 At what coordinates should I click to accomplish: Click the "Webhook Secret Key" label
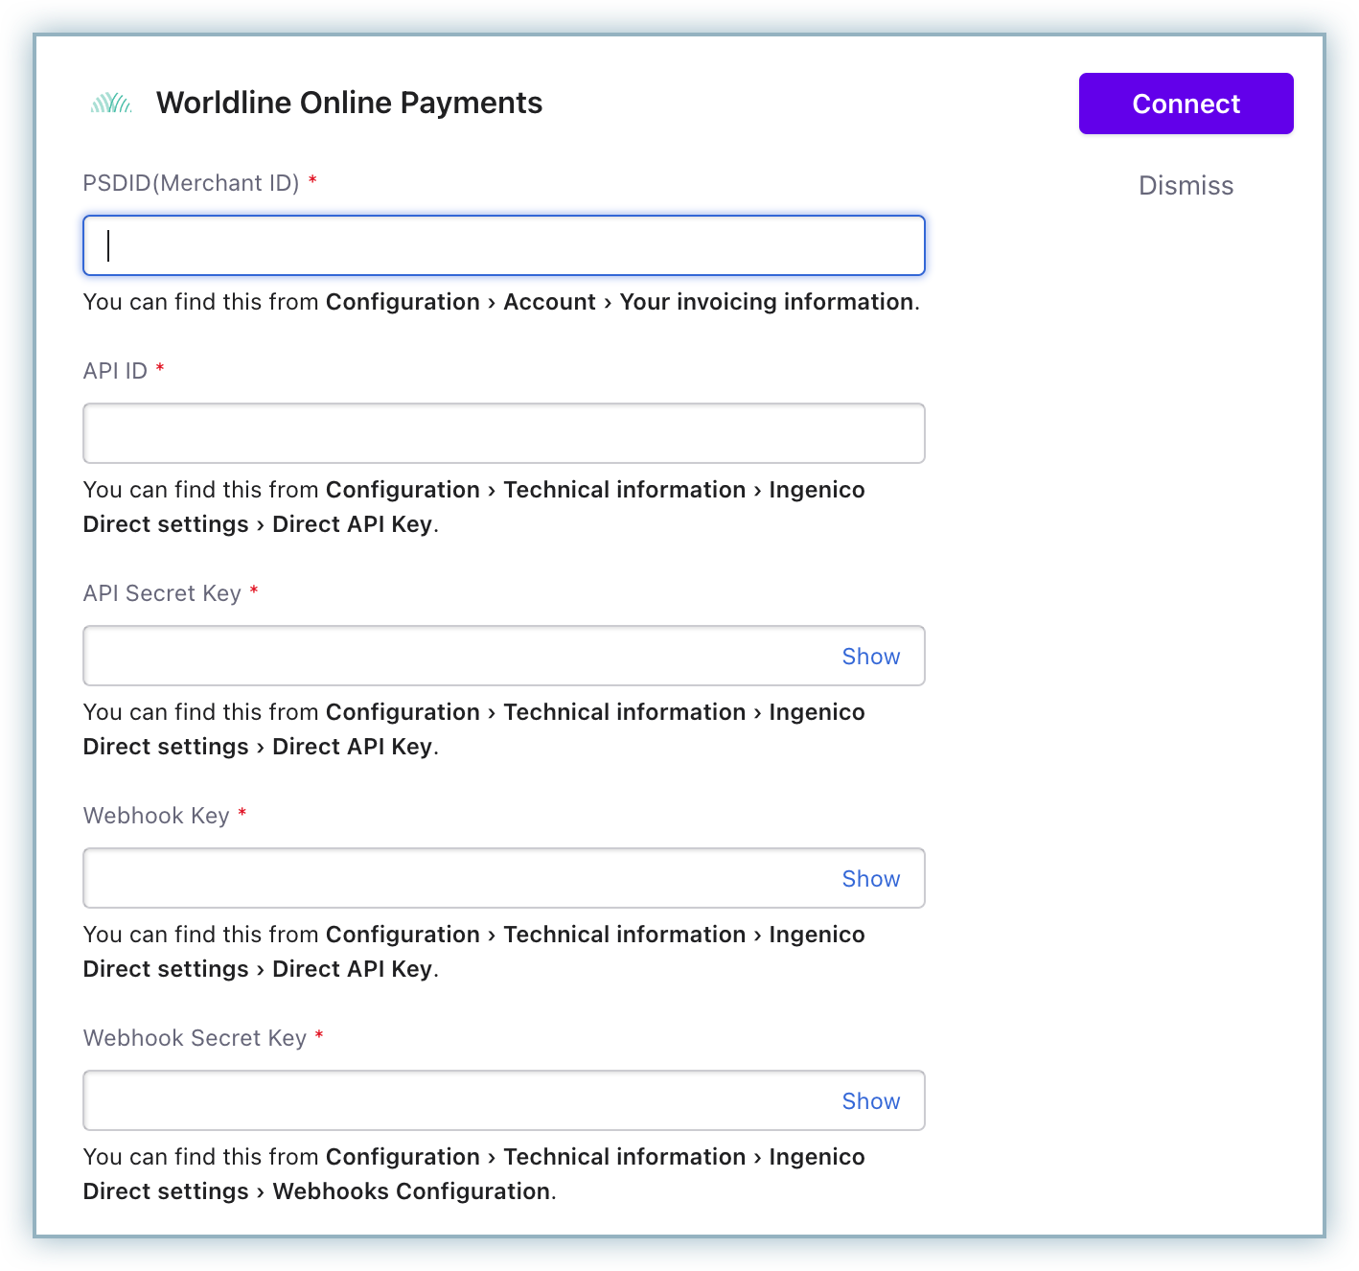point(195,1038)
